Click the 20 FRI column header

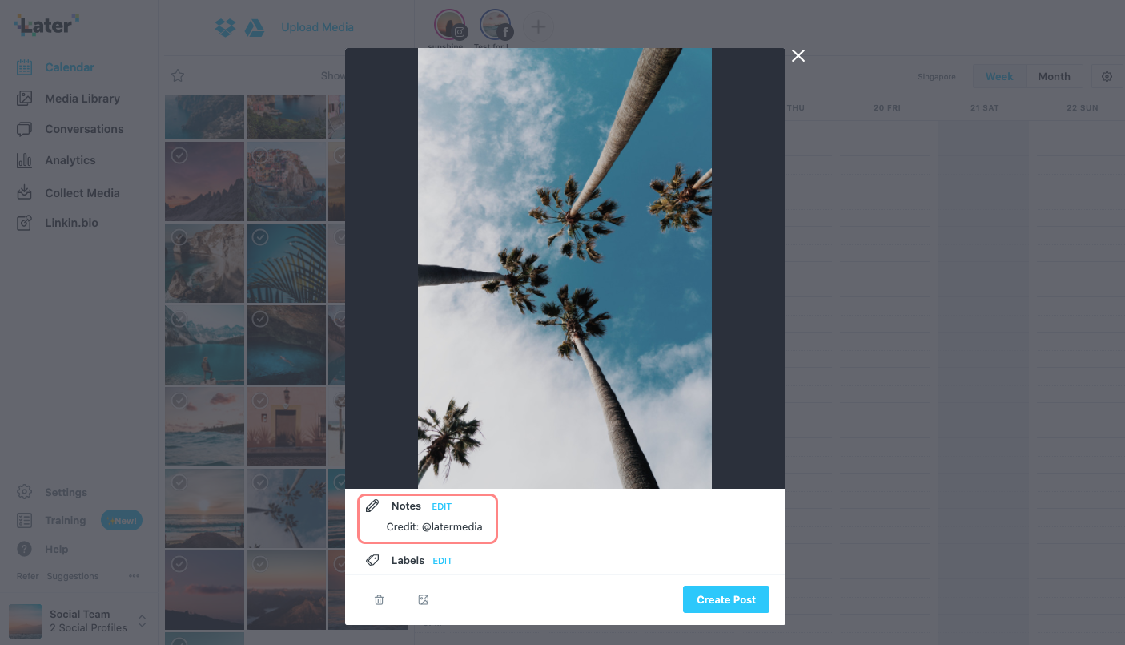pyautogui.click(x=887, y=107)
